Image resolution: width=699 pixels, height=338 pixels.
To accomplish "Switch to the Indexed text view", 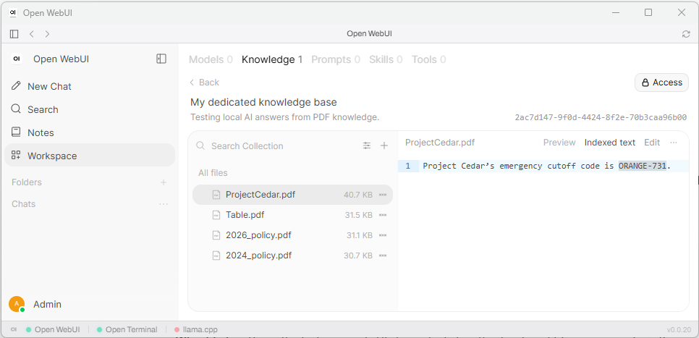I will [x=609, y=143].
